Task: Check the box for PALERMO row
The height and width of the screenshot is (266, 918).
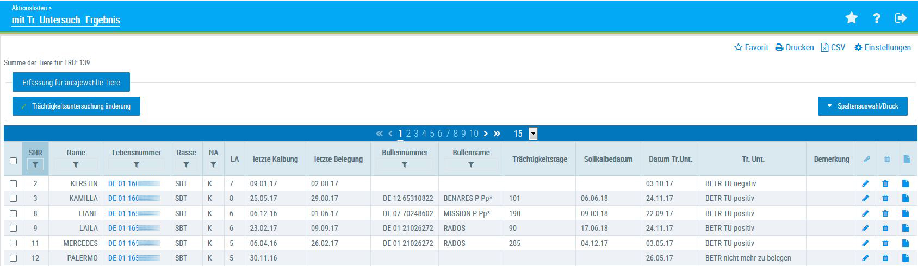Action: tap(14, 258)
